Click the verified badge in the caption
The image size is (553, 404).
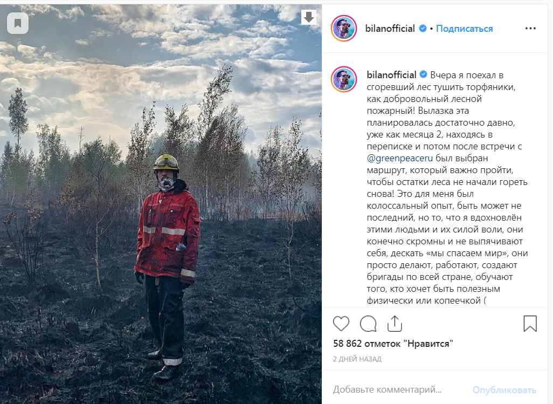point(423,75)
